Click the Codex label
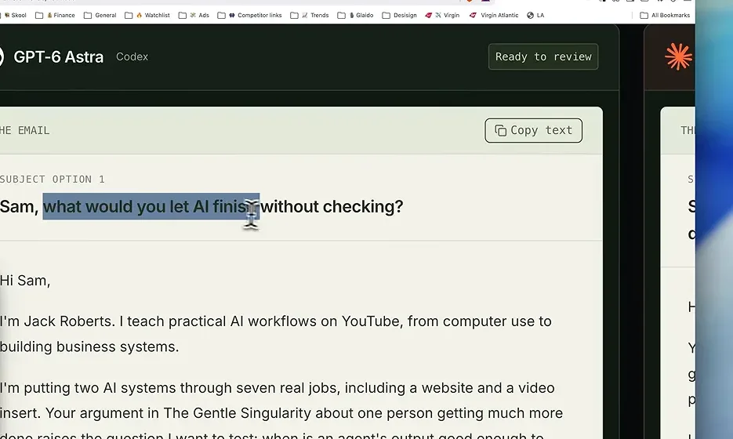 (x=132, y=56)
